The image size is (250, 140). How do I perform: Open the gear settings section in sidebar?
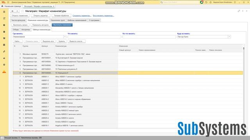click(x=4, y=65)
